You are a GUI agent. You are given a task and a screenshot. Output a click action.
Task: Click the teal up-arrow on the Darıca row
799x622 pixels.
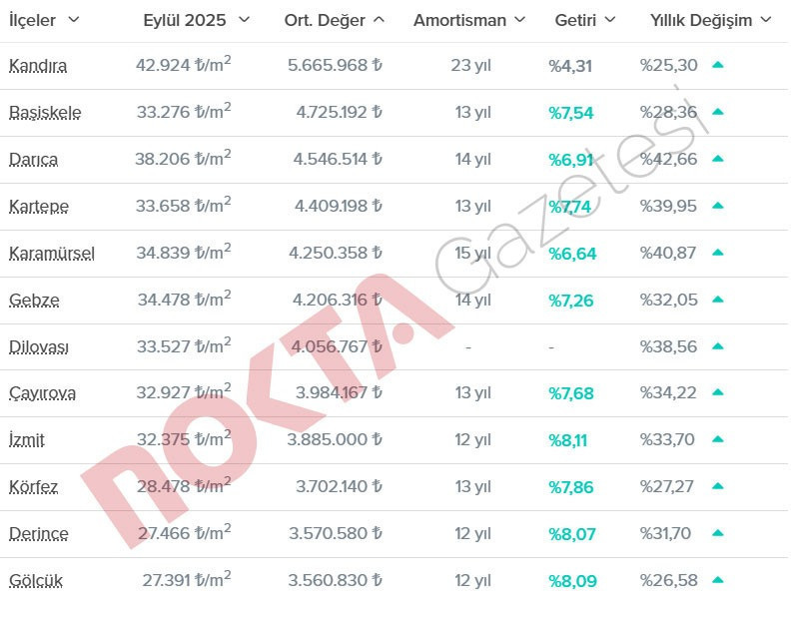(x=720, y=160)
